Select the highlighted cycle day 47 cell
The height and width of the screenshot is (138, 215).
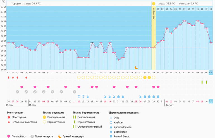point(211,72)
